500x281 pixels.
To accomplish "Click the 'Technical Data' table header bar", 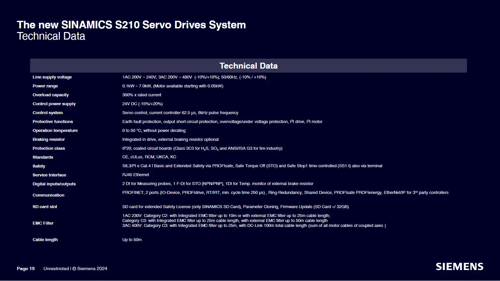I will tap(248, 66).
